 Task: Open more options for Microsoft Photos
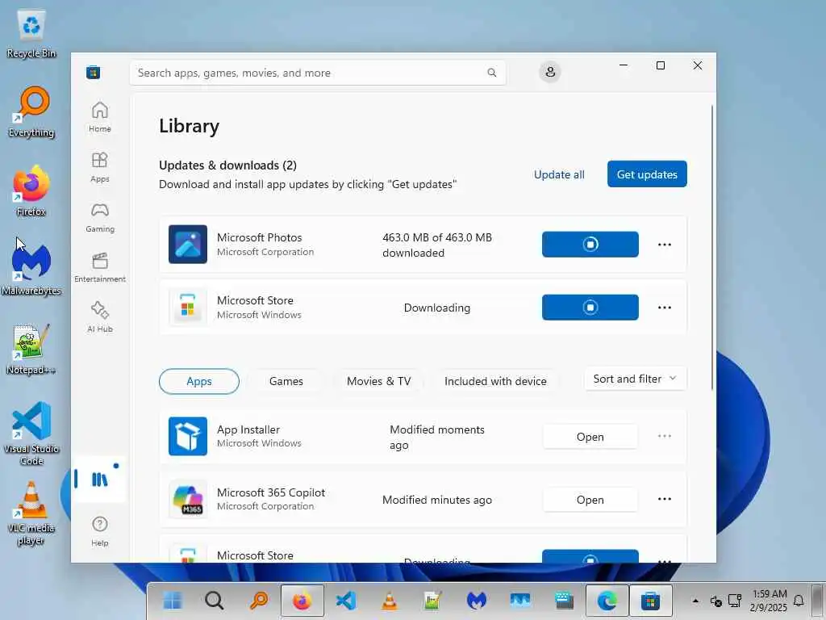pos(665,245)
